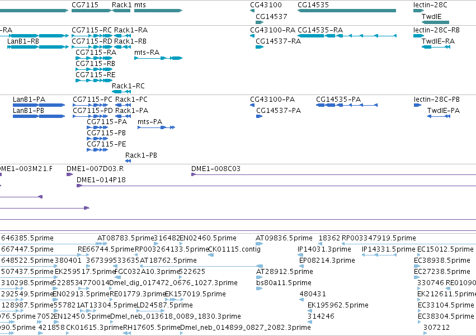The width and height of the screenshot is (476, 336).
Task: Select protein CG7115-PB
Action: 106,133
